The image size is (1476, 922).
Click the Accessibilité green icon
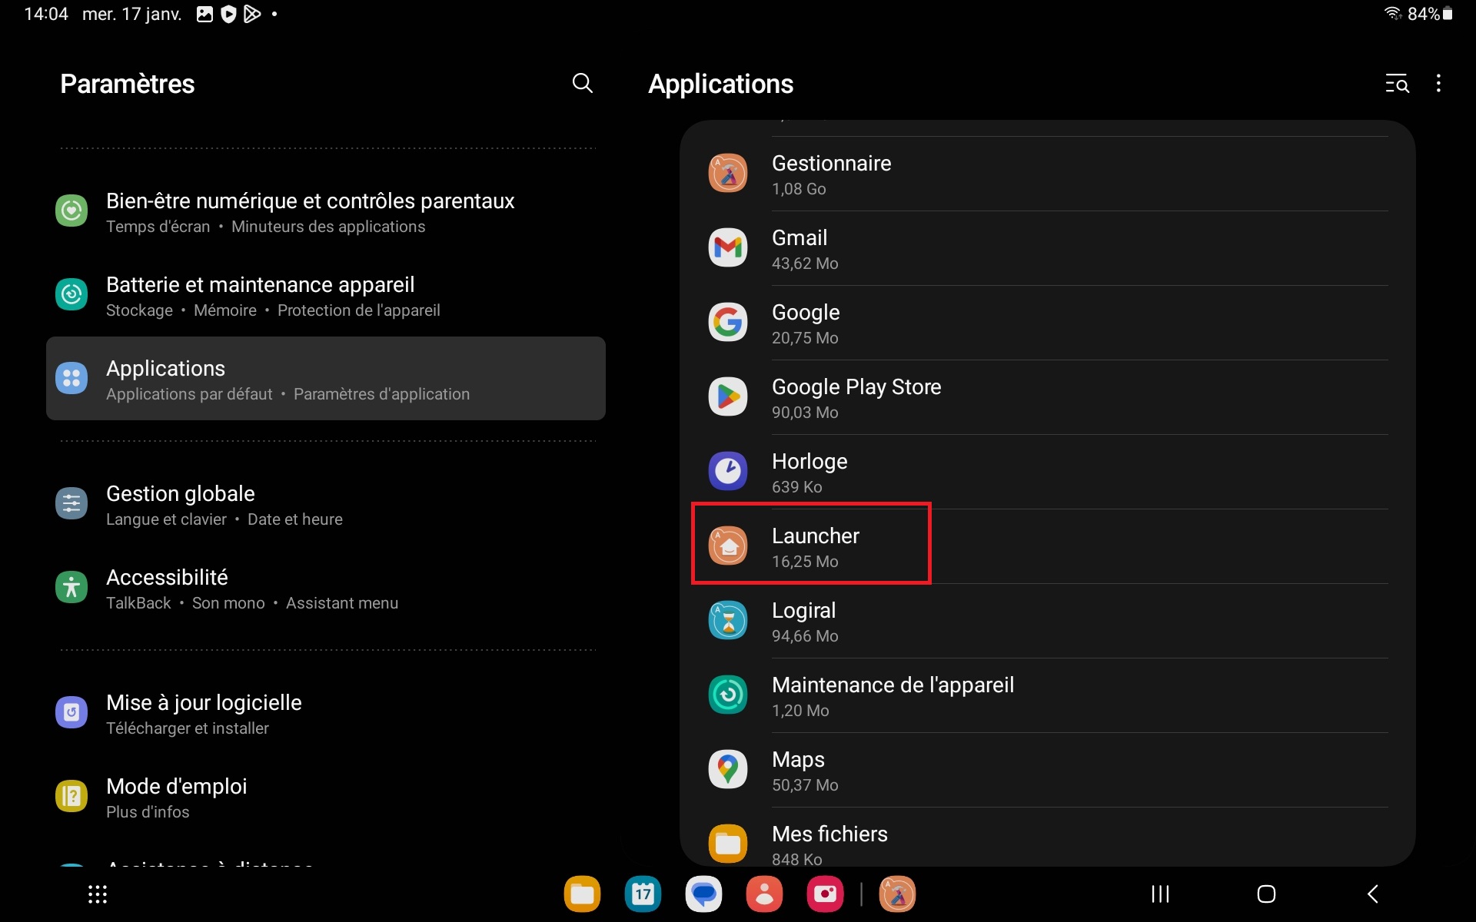71,588
